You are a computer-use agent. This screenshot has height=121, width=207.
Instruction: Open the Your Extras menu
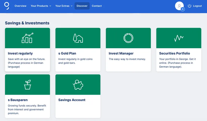64,6
